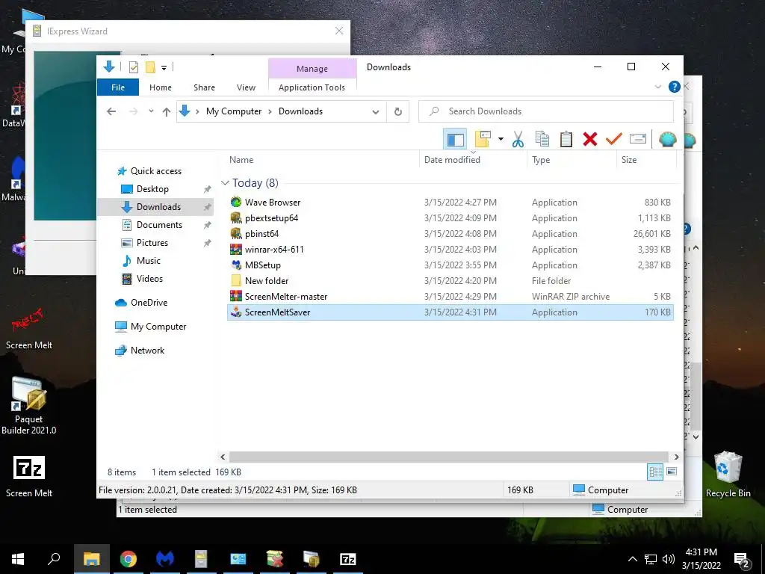Select the Wave Browser file

pos(450,202)
